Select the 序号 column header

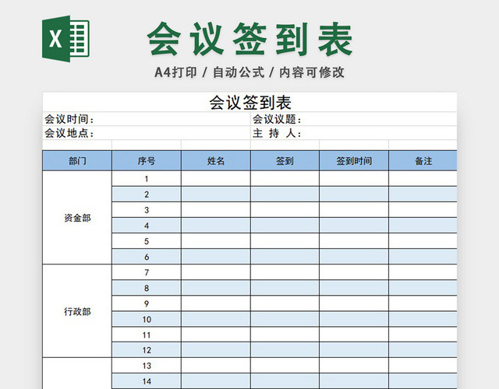[x=147, y=161]
